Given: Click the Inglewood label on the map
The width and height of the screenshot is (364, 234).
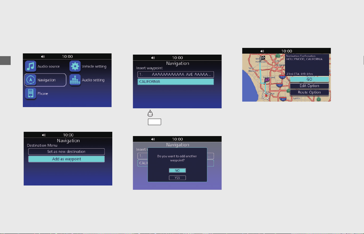Looking at the screenshot, I should tap(269, 77).
